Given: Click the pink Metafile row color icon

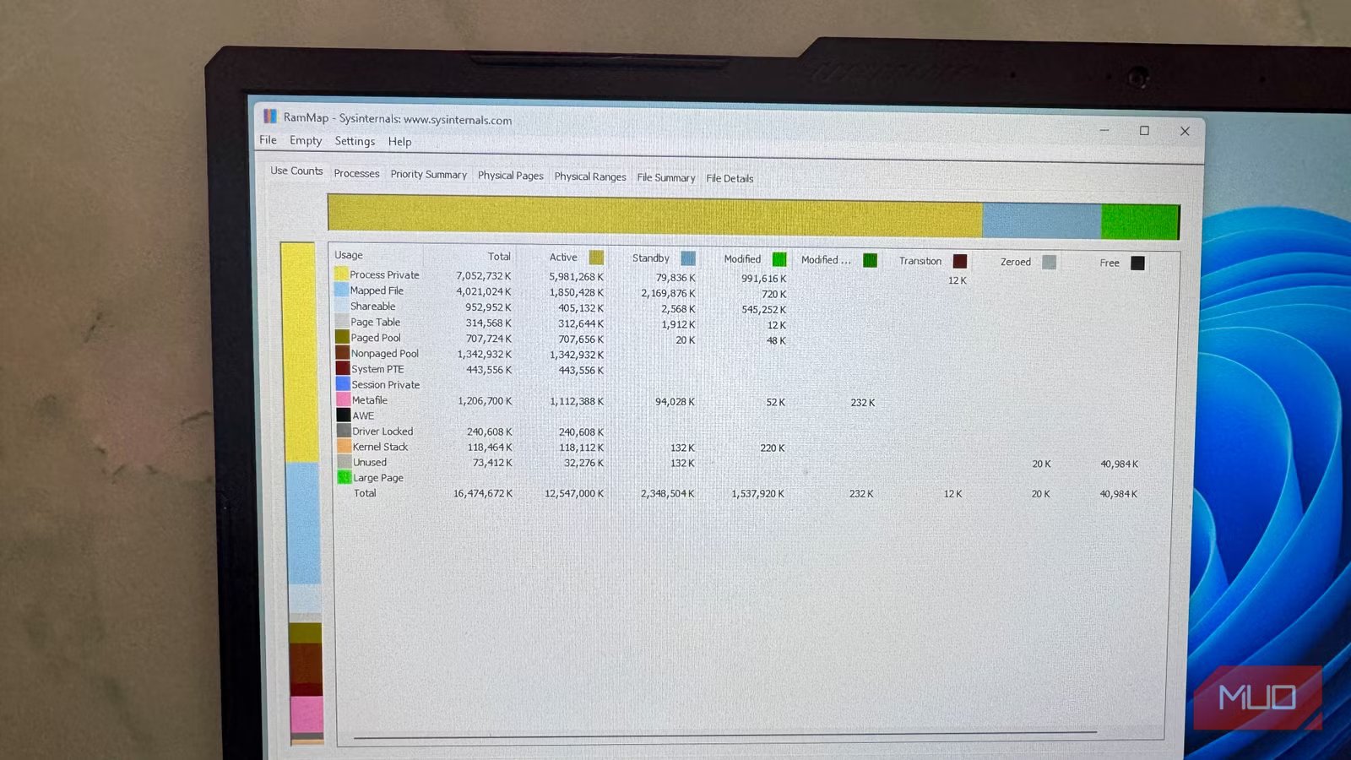Looking at the screenshot, I should [x=344, y=399].
